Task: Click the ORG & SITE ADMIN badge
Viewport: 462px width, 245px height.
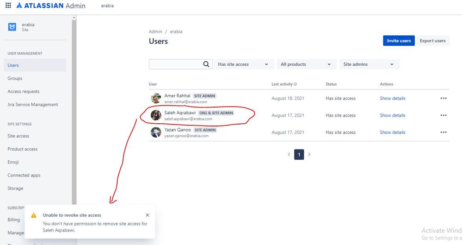Action: tap(216, 113)
